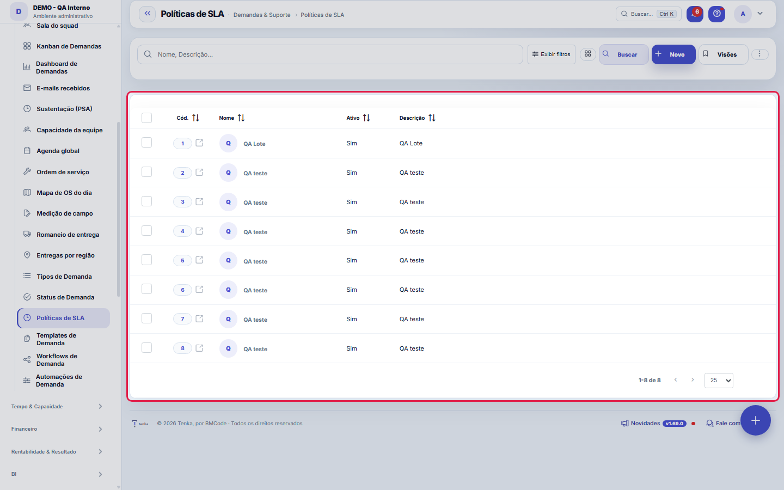Screen dimensions: 784x490
Task: Open record 8 via external link icon
Action: click(x=199, y=348)
